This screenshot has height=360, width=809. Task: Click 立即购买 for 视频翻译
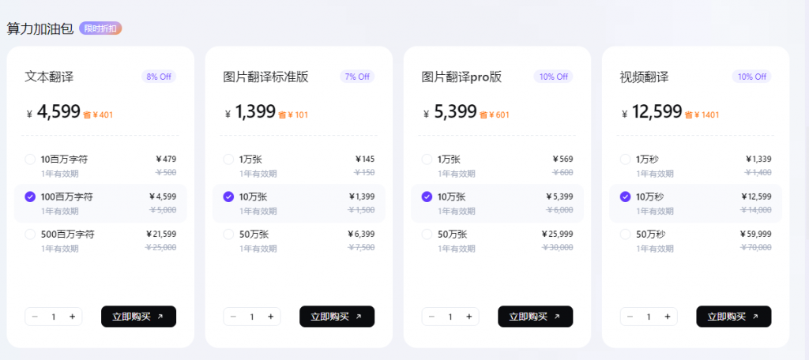pyautogui.click(x=734, y=317)
